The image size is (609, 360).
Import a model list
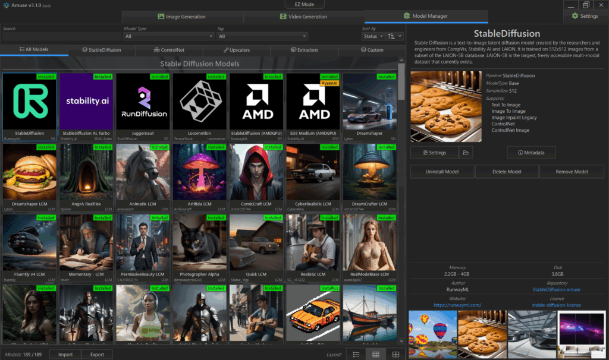pos(65,354)
